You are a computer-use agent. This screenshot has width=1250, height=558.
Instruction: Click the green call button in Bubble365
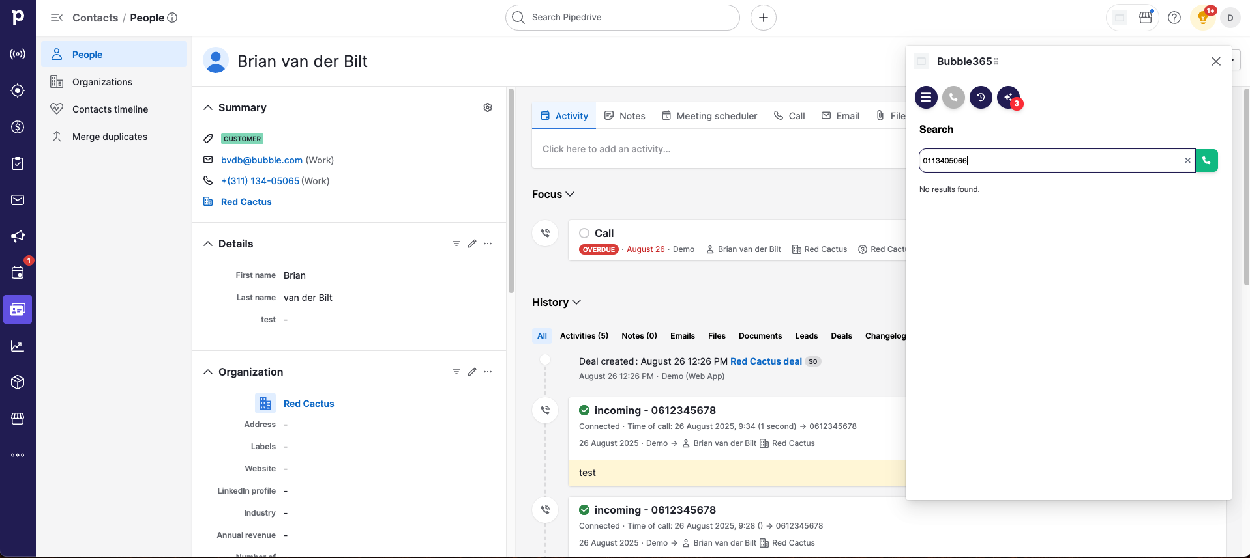pyautogui.click(x=1206, y=161)
